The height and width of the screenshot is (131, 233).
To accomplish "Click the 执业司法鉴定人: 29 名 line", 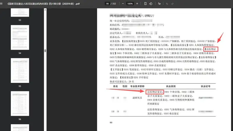I will [122, 81].
